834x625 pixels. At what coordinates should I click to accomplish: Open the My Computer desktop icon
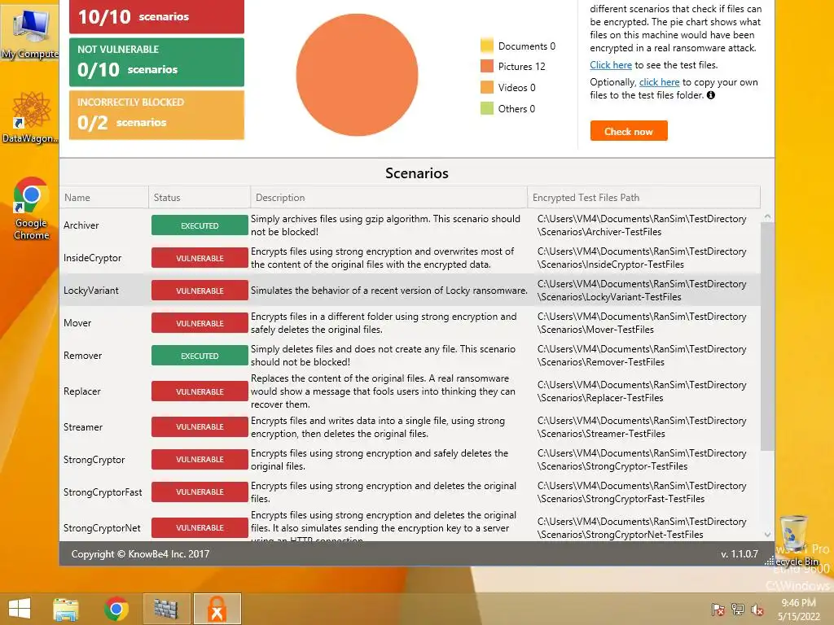(x=29, y=33)
